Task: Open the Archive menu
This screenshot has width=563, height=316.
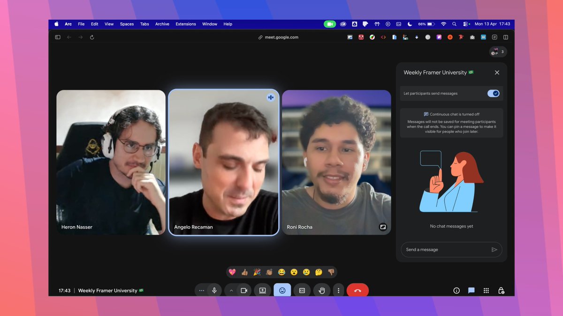Action: pyautogui.click(x=162, y=24)
